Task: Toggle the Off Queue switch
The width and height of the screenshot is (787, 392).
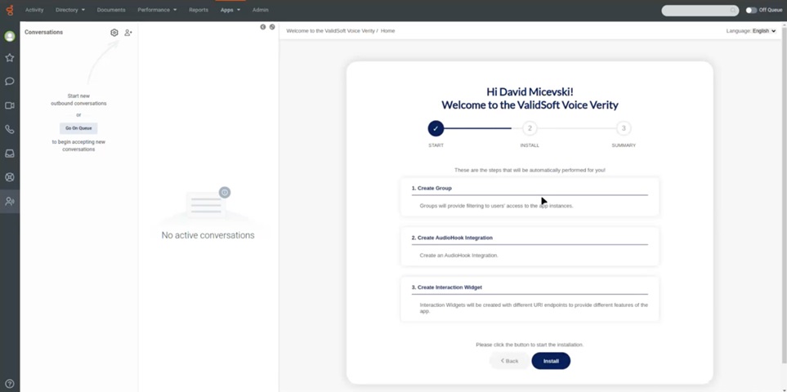Action: [x=751, y=10]
